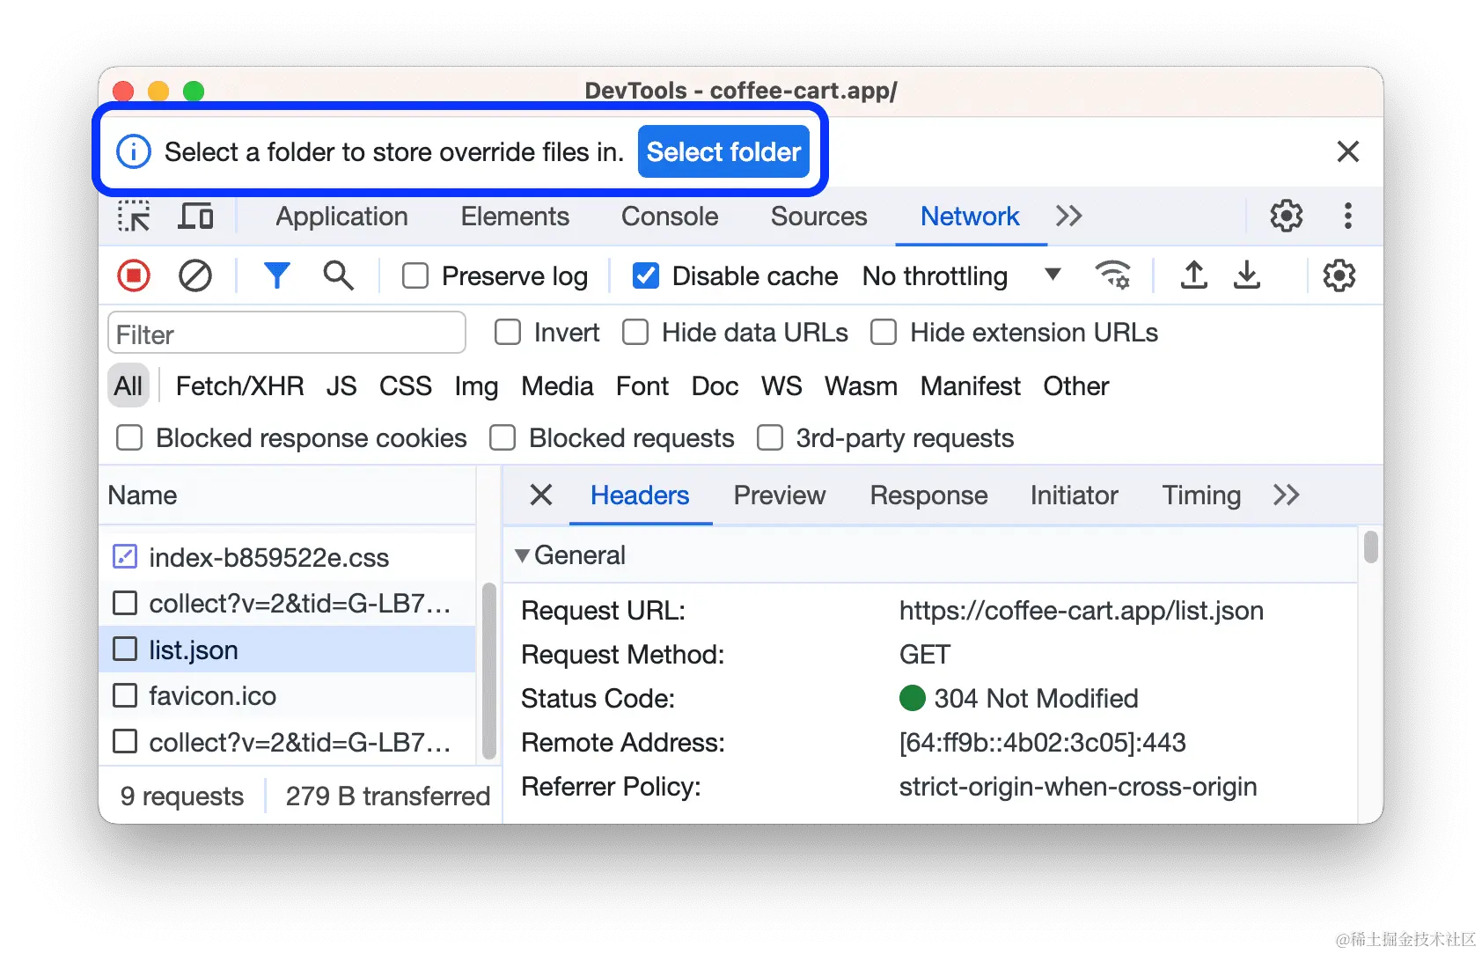
Task: Import HAR via upload icon
Action: click(1193, 275)
